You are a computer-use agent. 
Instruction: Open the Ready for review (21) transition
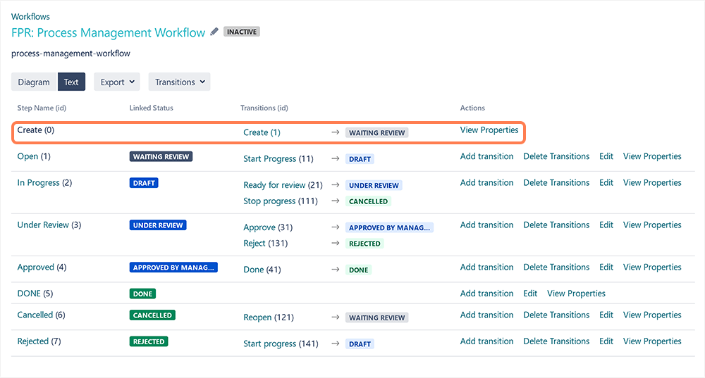pyautogui.click(x=283, y=185)
